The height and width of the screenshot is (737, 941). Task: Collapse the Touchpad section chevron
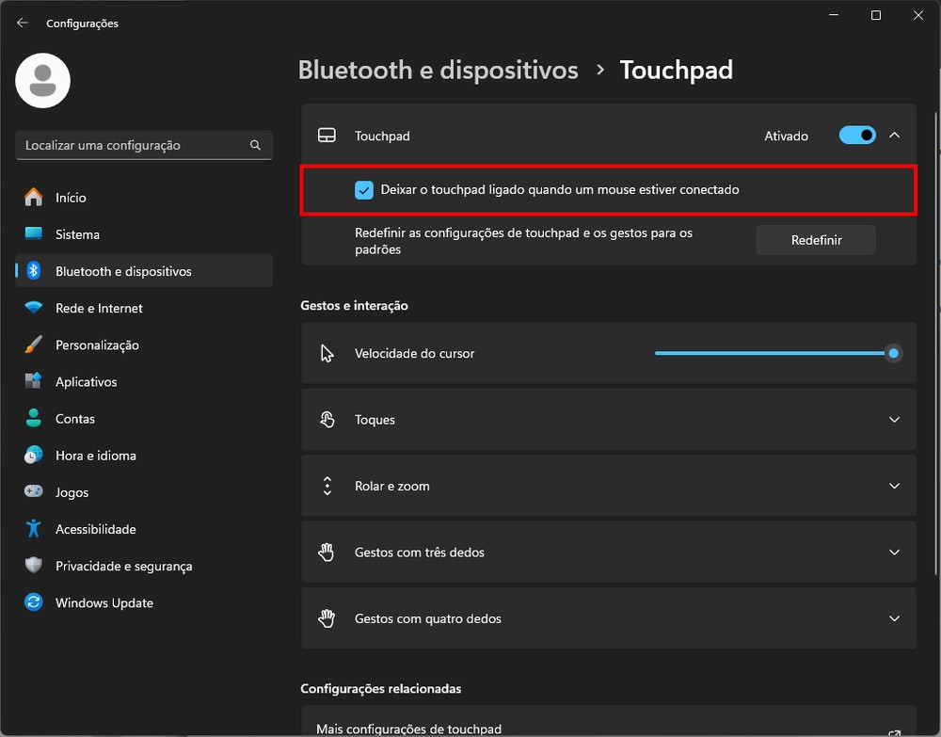pyautogui.click(x=894, y=136)
